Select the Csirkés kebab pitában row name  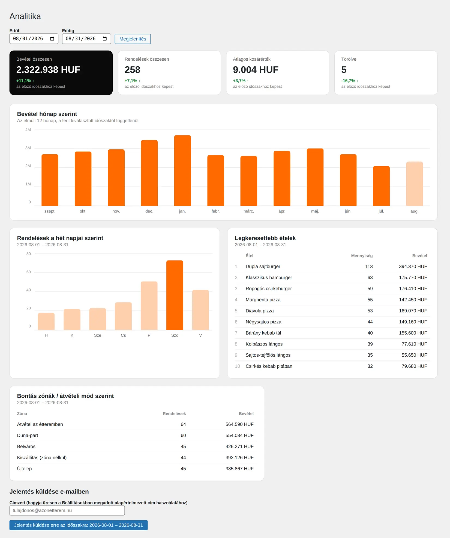[269, 366]
